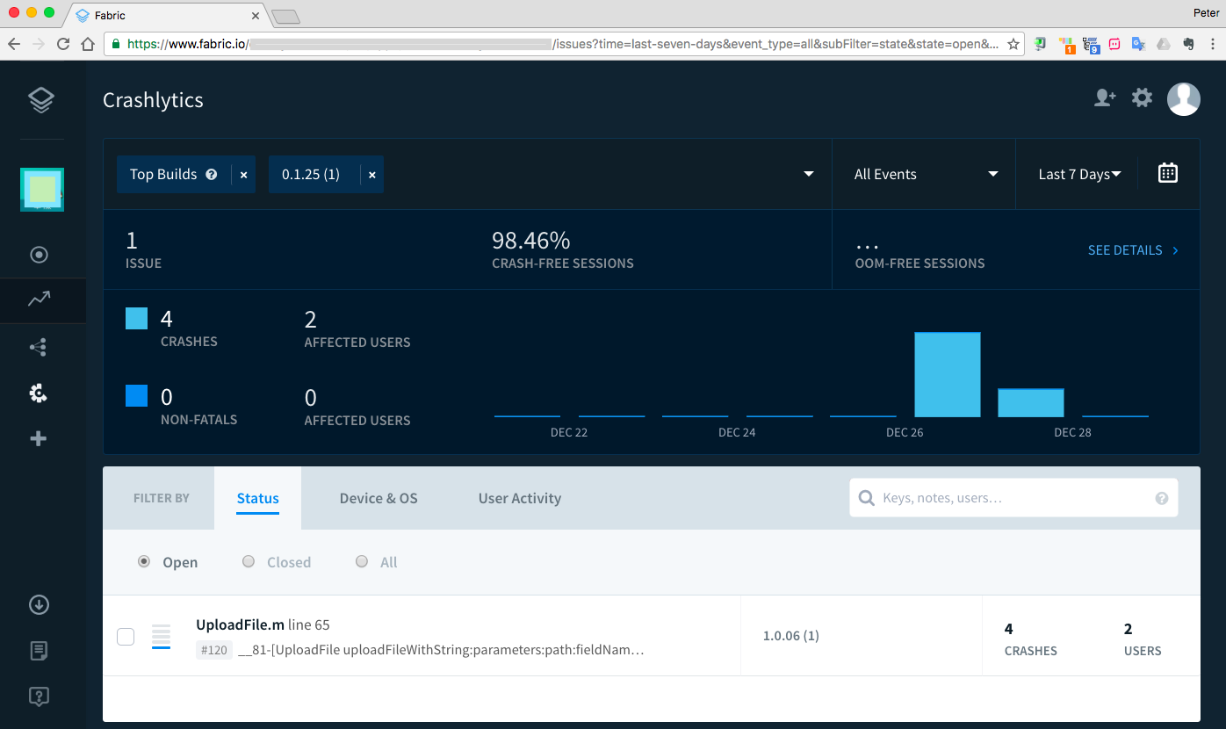Click the download arrow sidebar icon

pos(39,604)
